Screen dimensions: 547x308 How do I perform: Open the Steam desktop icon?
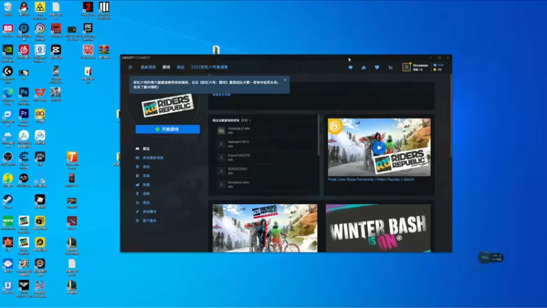8,201
